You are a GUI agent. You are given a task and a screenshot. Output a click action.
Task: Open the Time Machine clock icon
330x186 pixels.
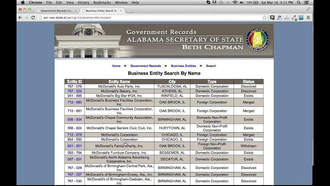(x=221, y=3)
